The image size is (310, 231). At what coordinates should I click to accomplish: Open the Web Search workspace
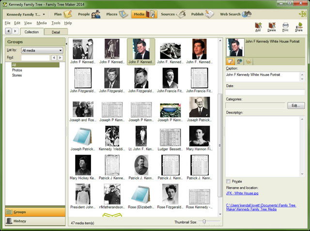coord(235,14)
